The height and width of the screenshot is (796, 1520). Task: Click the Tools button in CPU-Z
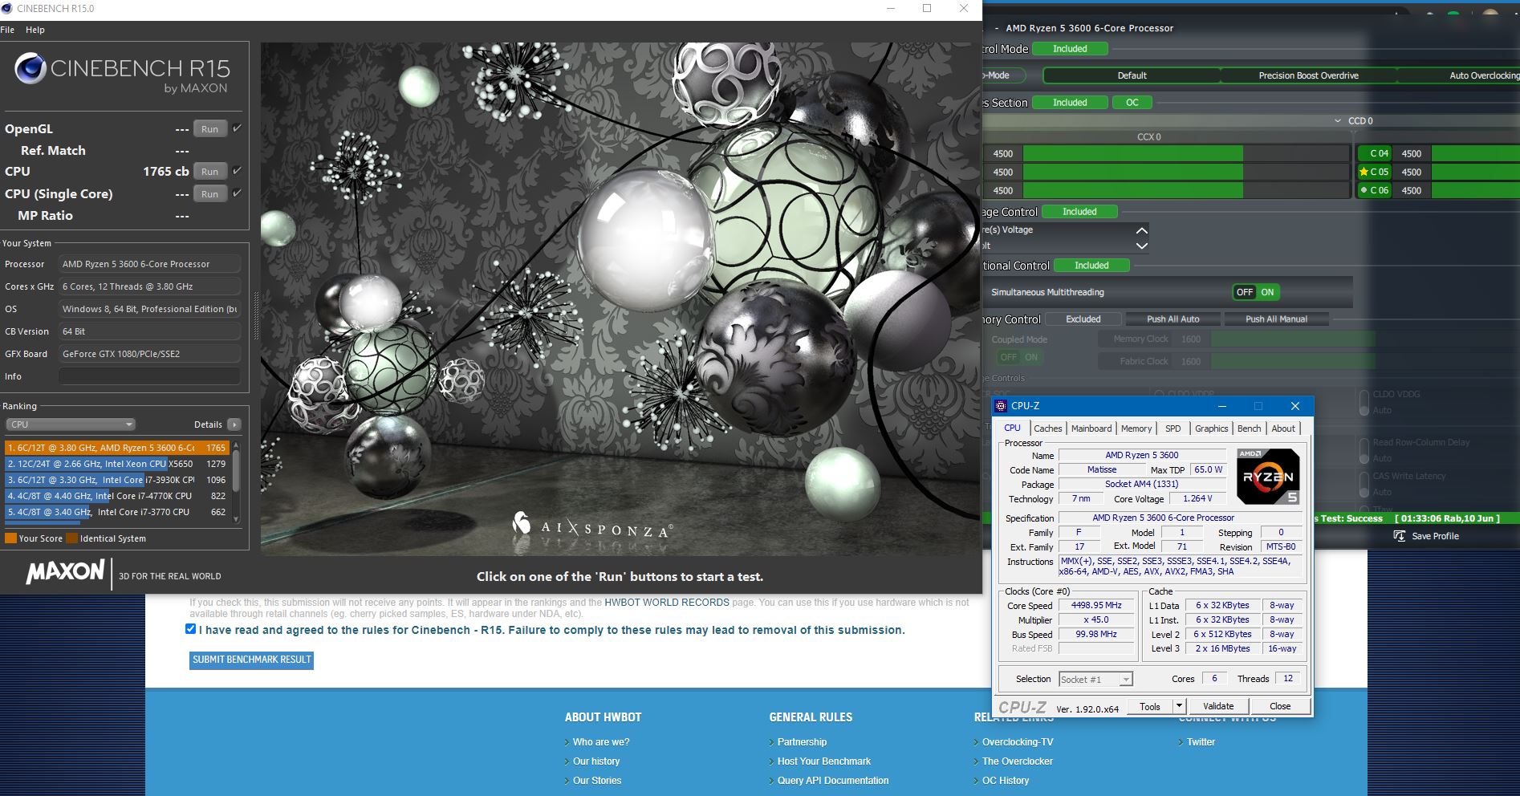coord(1150,706)
